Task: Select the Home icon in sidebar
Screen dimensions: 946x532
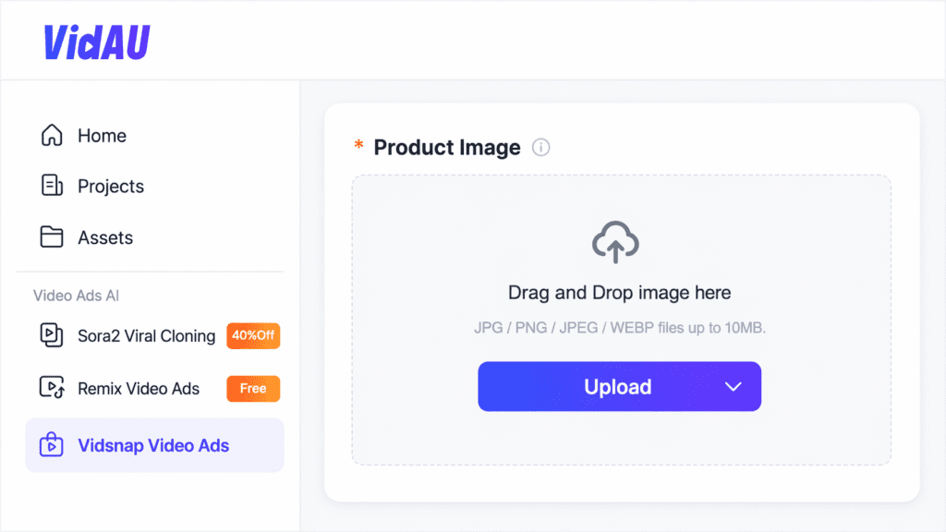Action: point(51,135)
